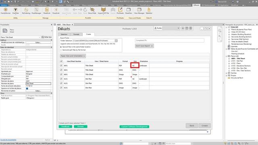Select Planting Schedule in project browser

click(238, 54)
